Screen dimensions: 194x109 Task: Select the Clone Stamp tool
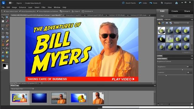pos(3,45)
